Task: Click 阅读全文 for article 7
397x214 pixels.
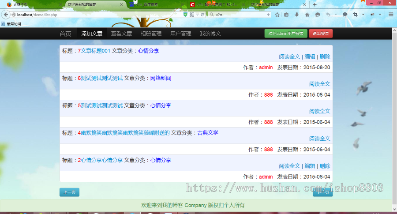Action: (289, 57)
